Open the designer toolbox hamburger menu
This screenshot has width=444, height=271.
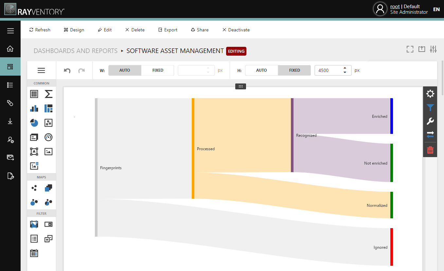(41, 70)
